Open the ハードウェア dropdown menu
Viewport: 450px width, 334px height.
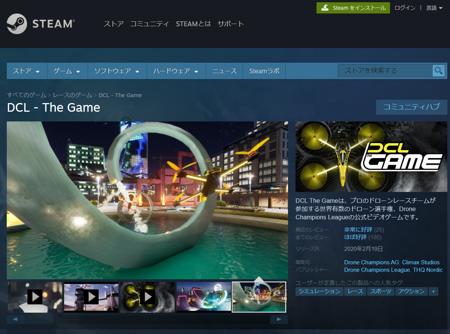(x=176, y=70)
